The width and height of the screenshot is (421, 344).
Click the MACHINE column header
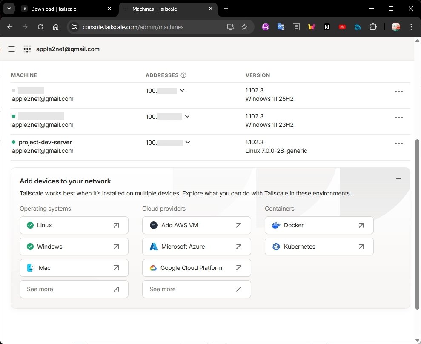coord(24,75)
